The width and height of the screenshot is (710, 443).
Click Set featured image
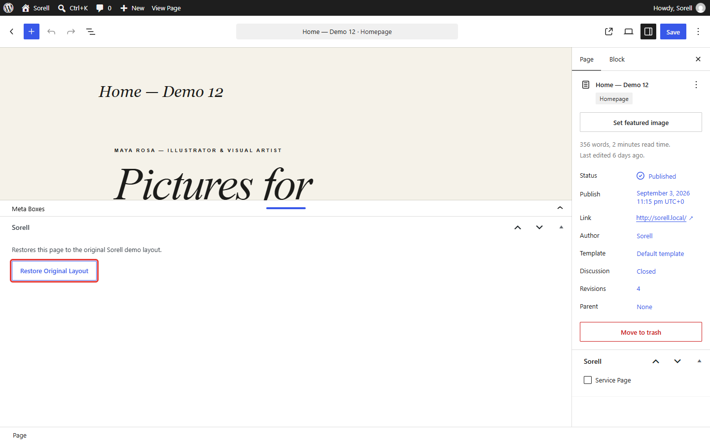641,123
